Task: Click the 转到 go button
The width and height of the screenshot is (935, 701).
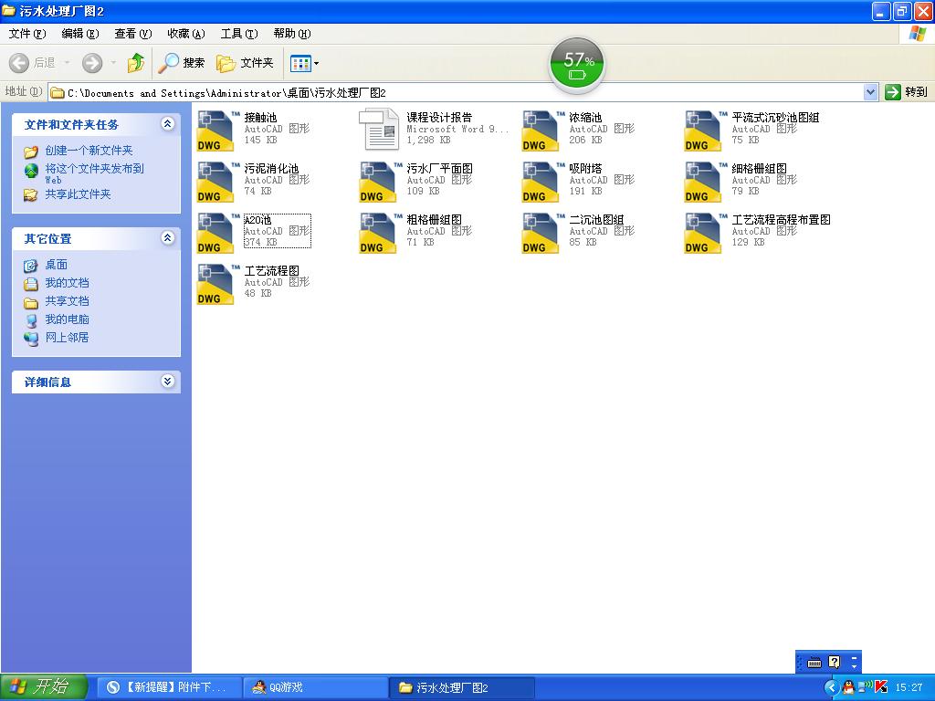Action: tap(898, 91)
